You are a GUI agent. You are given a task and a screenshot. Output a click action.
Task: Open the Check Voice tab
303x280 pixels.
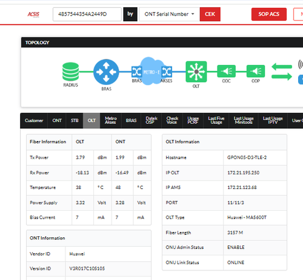click(x=172, y=120)
